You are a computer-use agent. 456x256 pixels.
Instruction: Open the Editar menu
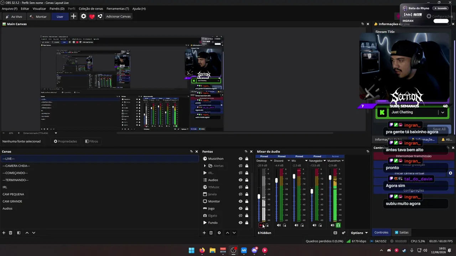tap(25, 9)
